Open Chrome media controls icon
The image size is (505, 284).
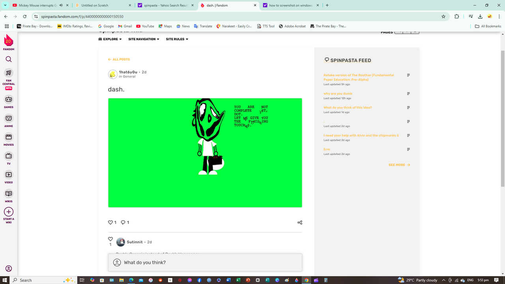(471, 17)
